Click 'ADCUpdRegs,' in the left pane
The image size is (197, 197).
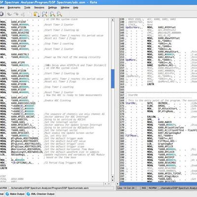tap(18, 155)
